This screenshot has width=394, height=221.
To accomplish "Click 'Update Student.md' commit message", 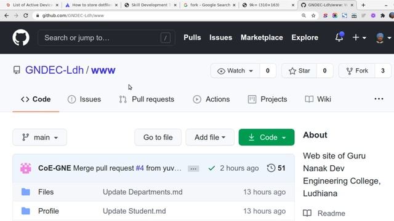I will [x=134, y=211].
